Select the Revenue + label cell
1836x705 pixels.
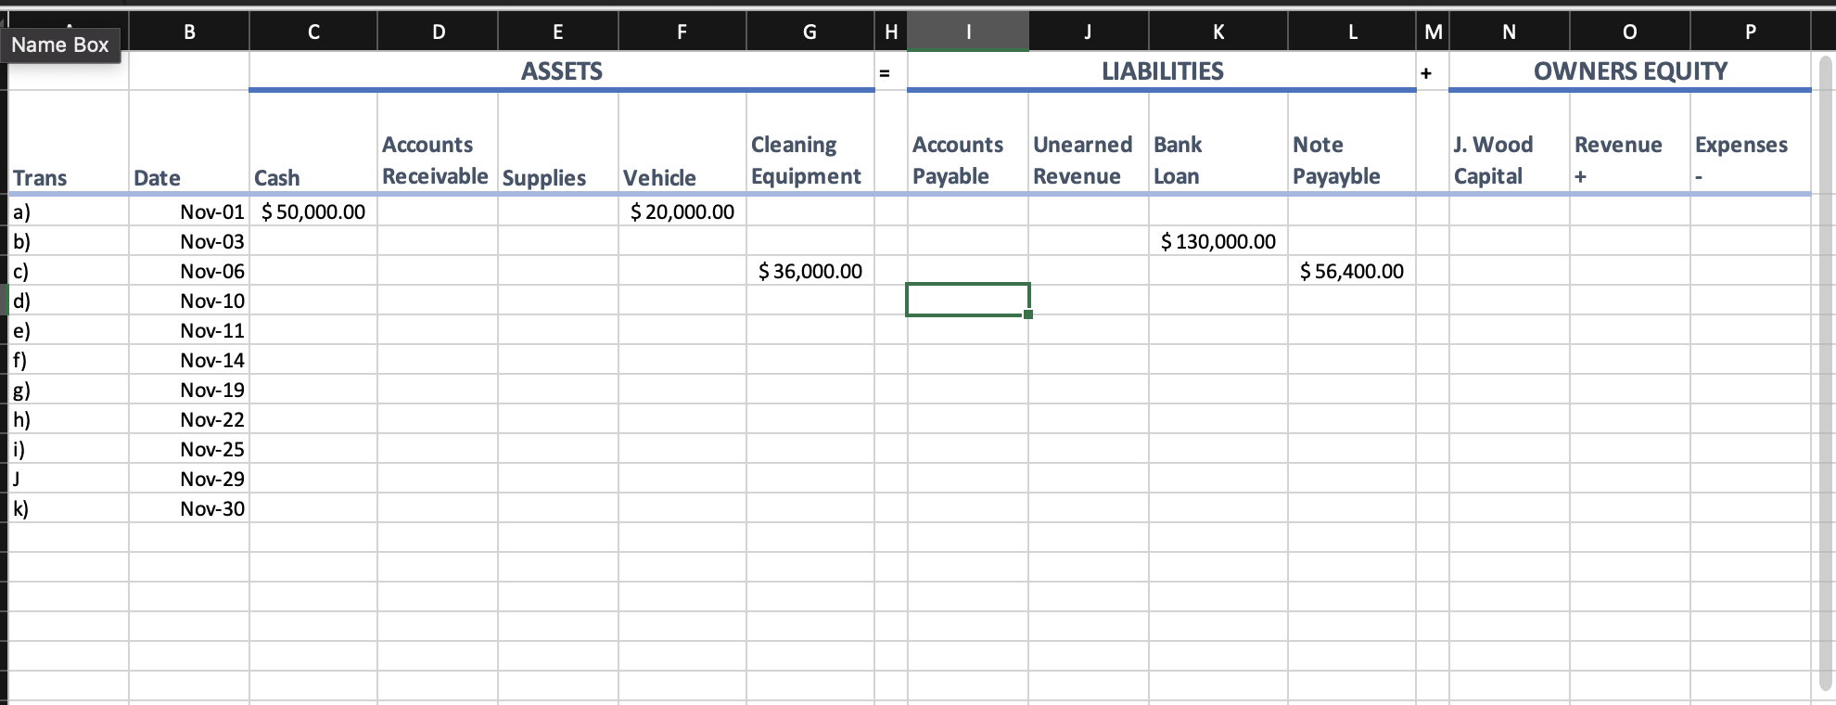click(1630, 143)
